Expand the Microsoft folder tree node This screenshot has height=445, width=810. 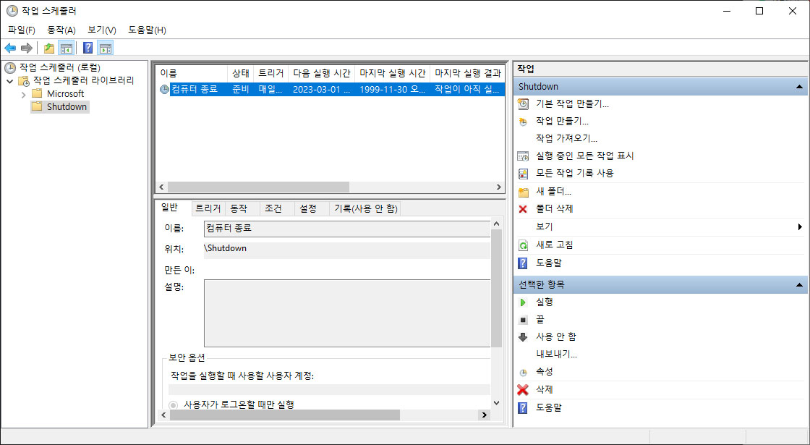[x=23, y=95]
